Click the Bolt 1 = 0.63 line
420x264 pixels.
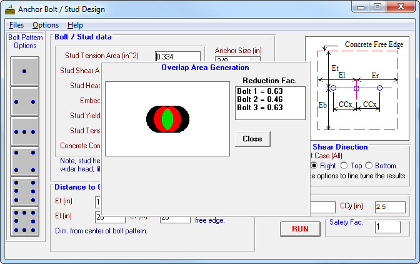click(260, 91)
